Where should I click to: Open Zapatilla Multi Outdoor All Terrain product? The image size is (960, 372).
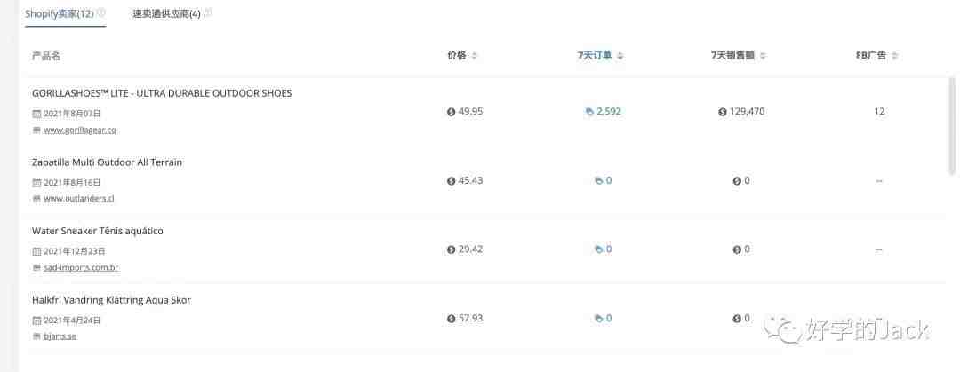pyautogui.click(x=108, y=162)
